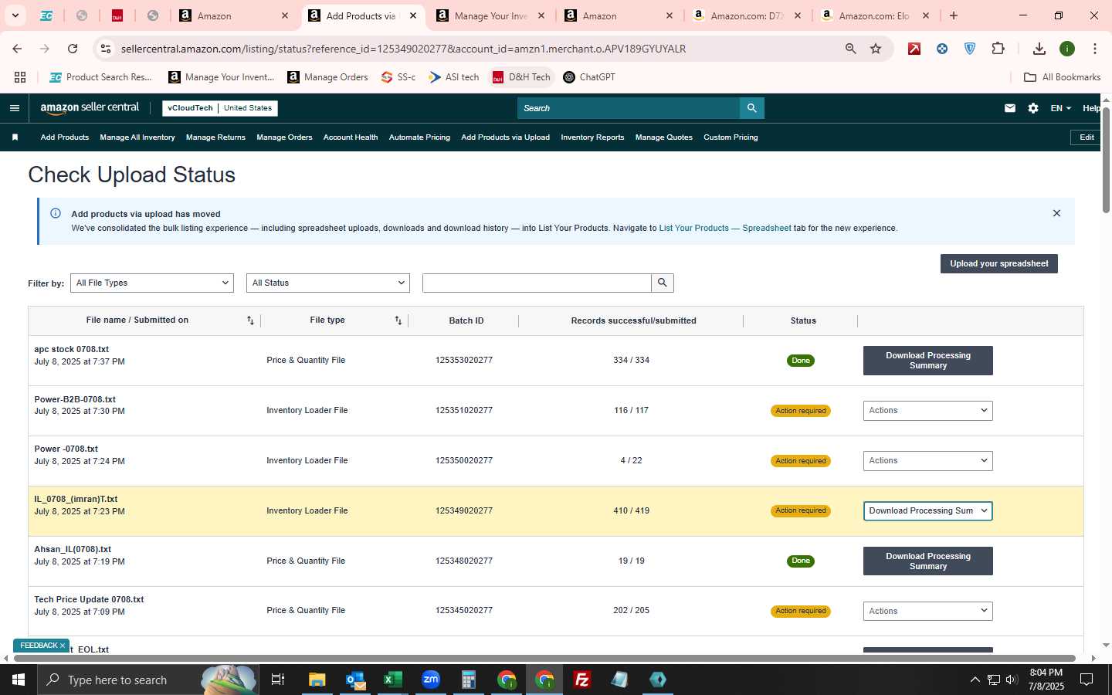The width and height of the screenshot is (1112, 695).
Task: Follow the List Your Products — Spreadsheet link
Action: click(x=724, y=229)
